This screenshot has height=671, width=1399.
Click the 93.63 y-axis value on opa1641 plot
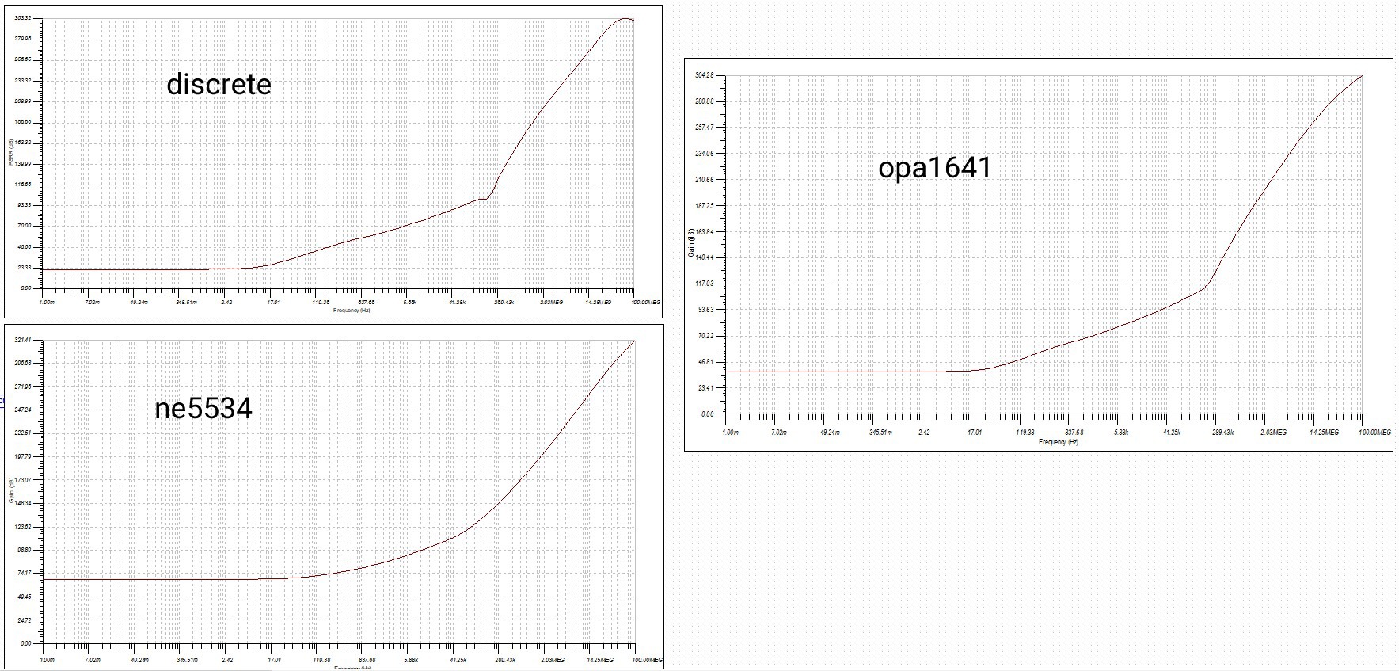tap(705, 310)
